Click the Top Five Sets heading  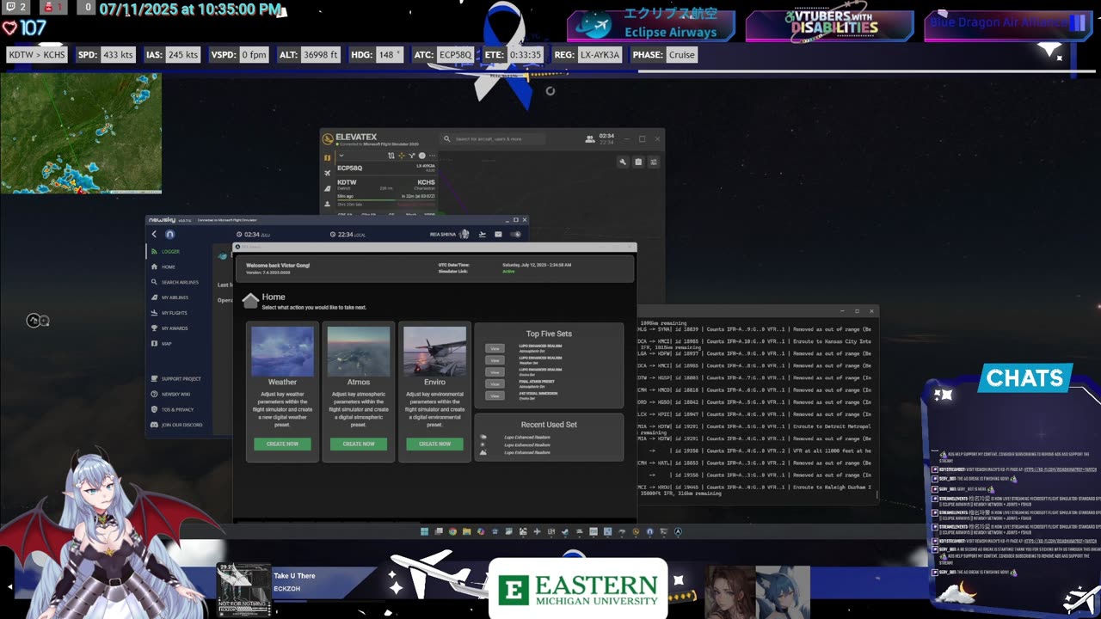pos(549,334)
